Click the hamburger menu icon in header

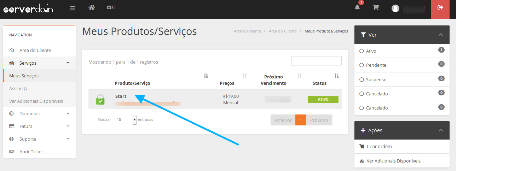coord(73,8)
